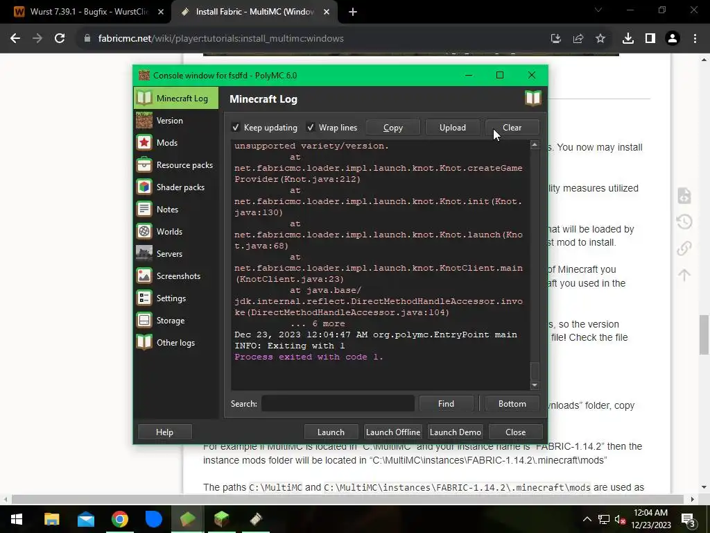Click the Launch Offline button
Image resolution: width=710 pixels, height=533 pixels.
[393, 432]
